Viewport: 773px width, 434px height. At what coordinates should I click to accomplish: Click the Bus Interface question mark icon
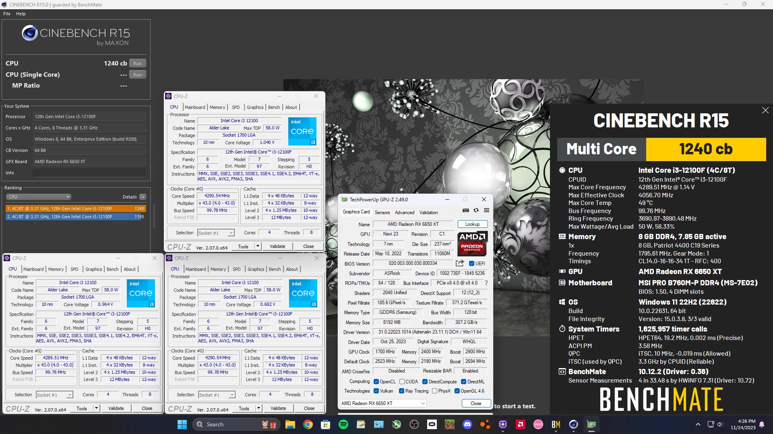pyautogui.click(x=486, y=283)
